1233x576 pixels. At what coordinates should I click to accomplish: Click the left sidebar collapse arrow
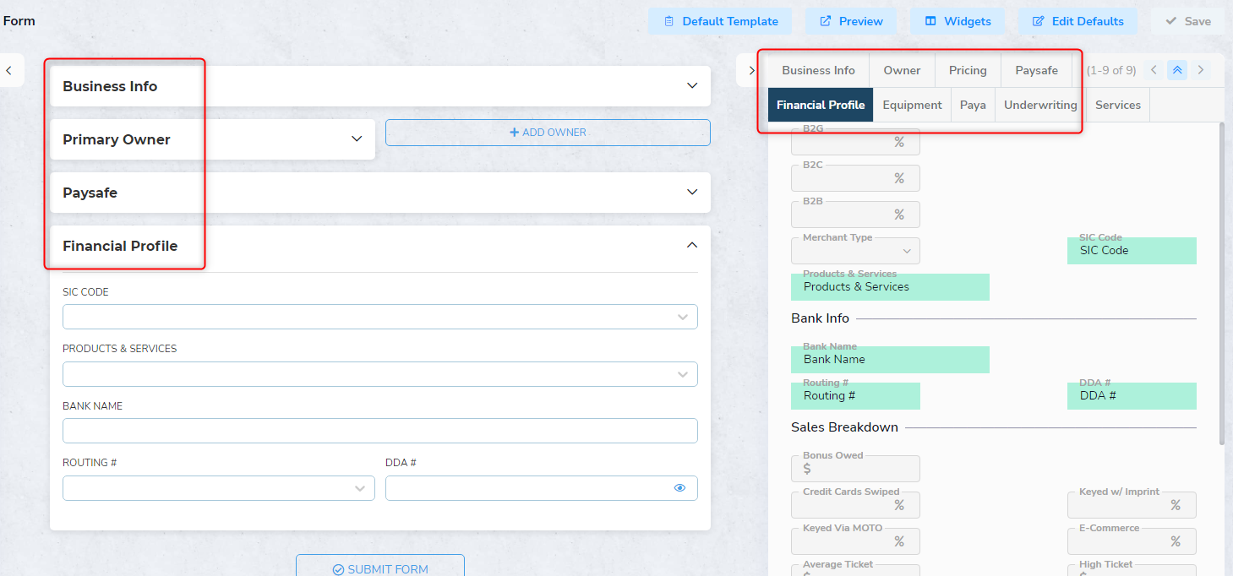pos(8,71)
